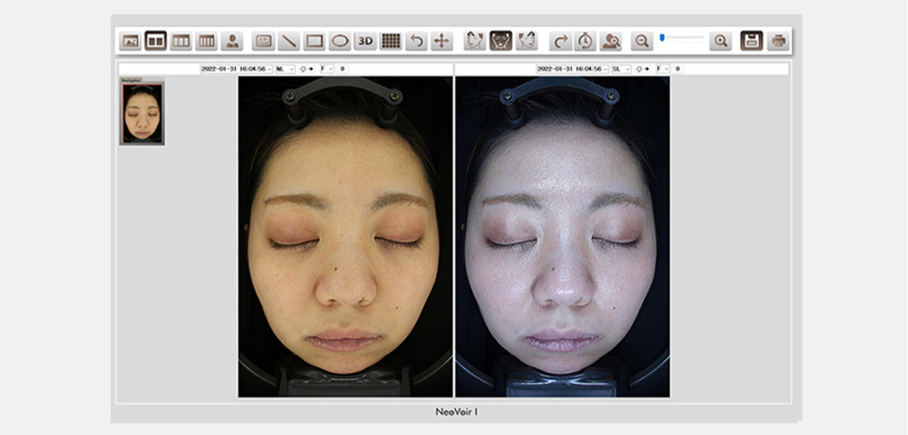The image size is (908, 435).
Task: Select the ellipse shape tool
Action: tap(340, 41)
